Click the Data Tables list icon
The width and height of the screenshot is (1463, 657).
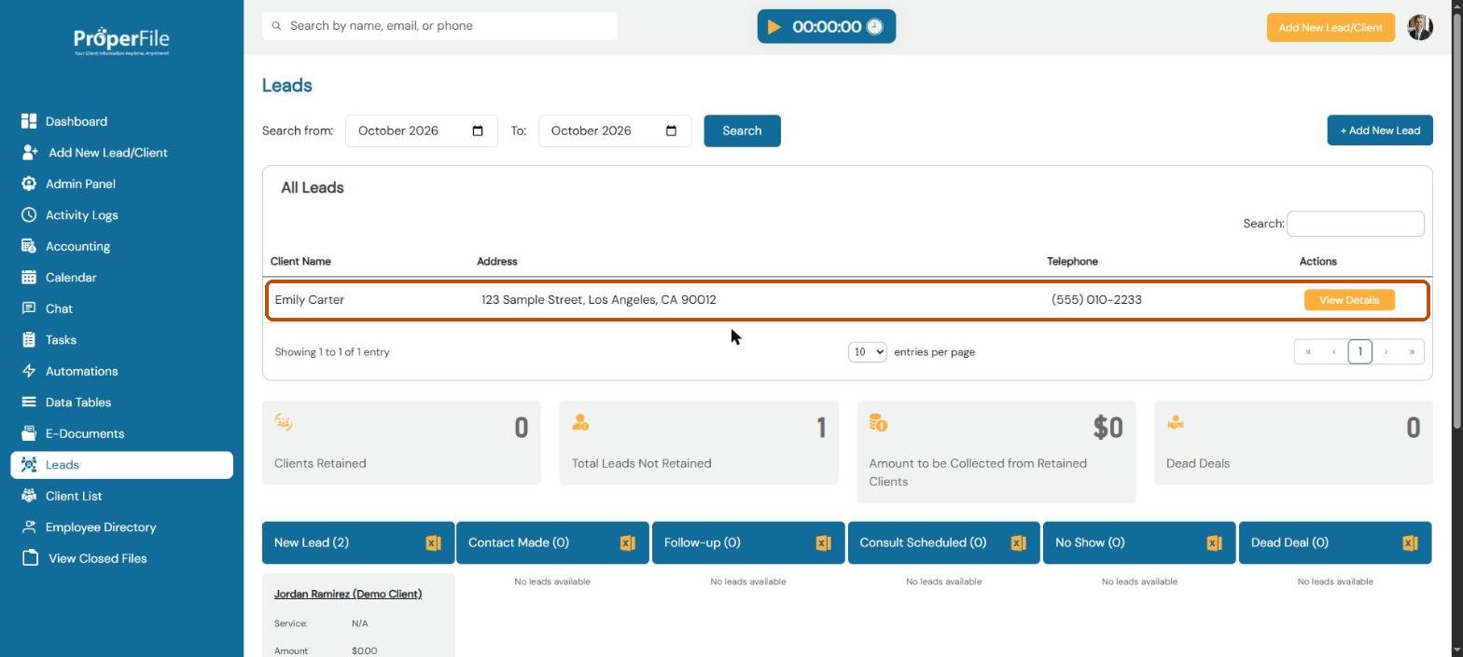tap(29, 402)
